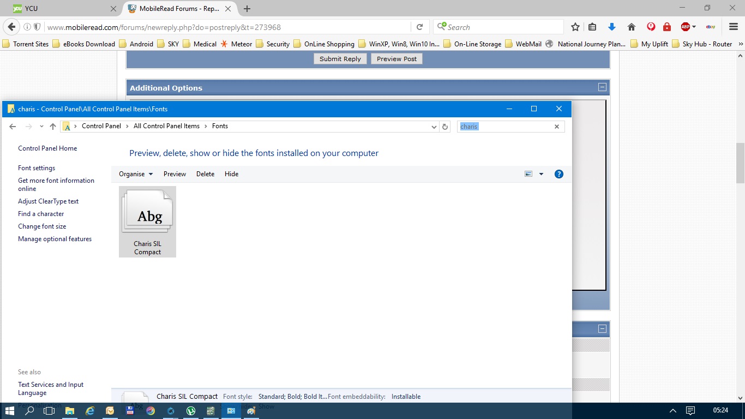
Task: Open site information icon in address bar
Action: coord(27,27)
